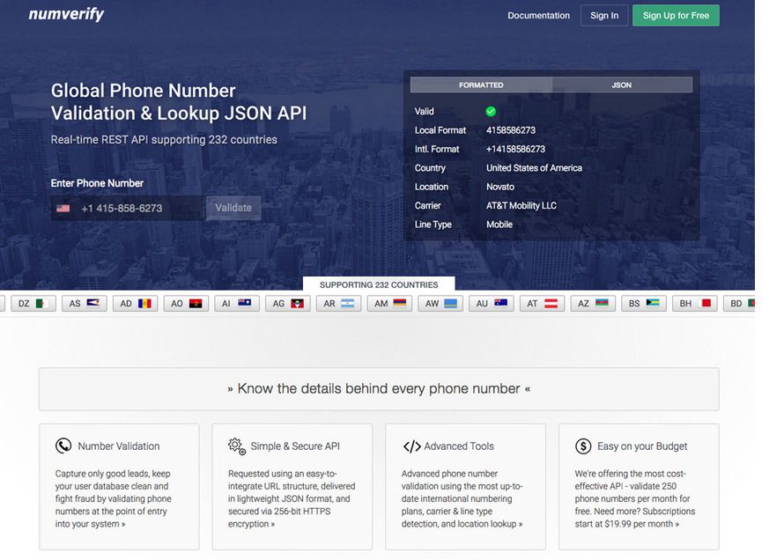This screenshot has height=560, width=769.
Task: Click the numverify logo
Action: (65, 14)
